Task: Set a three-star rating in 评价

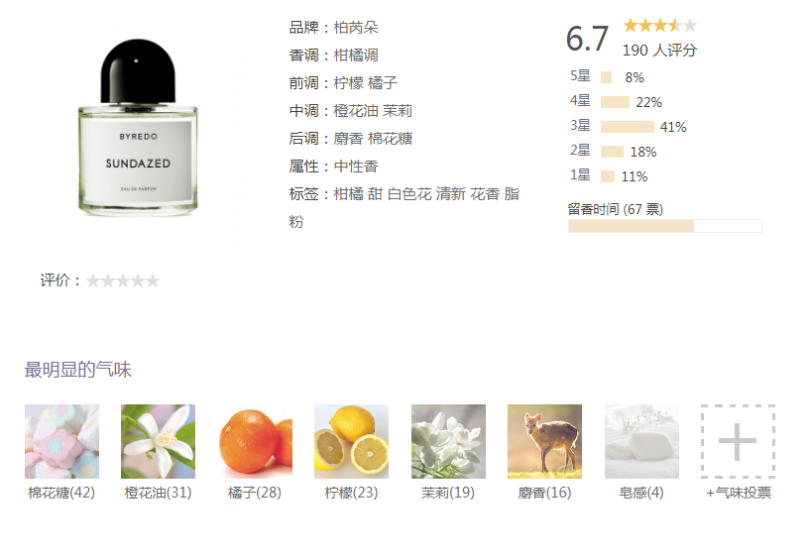Action: pyautogui.click(x=123, y=280)
